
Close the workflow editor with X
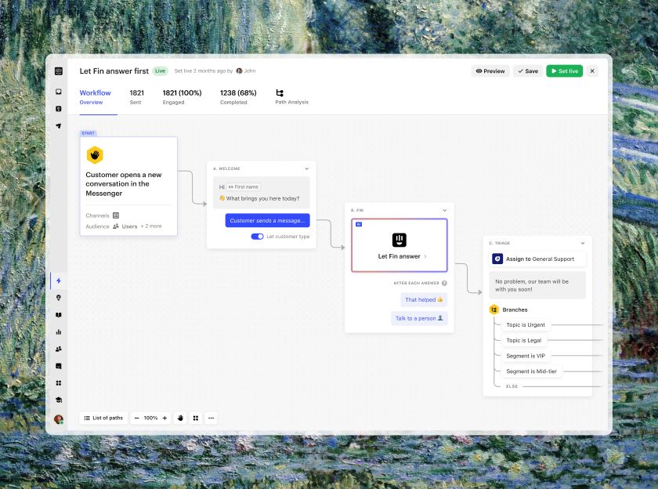(592, 71)
